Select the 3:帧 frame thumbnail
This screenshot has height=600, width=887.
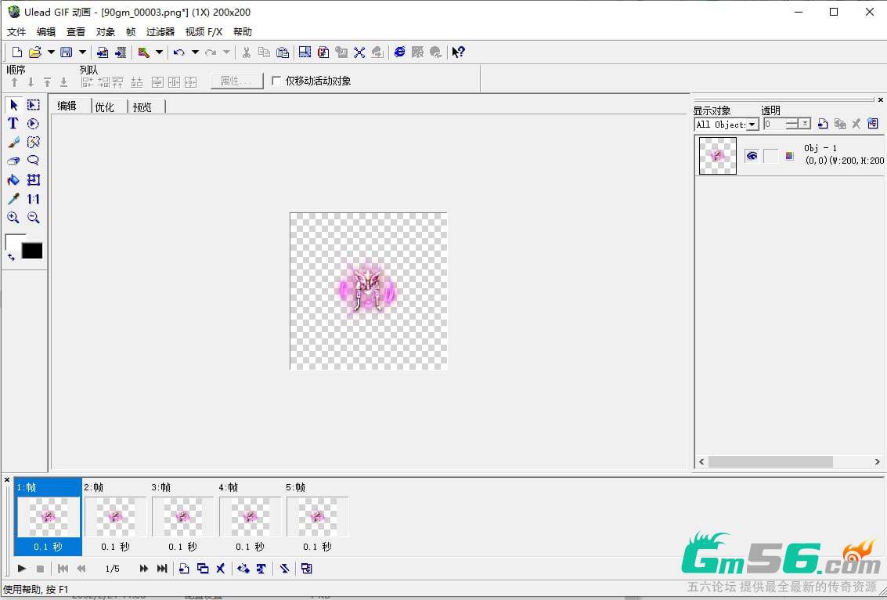(182, 517)
